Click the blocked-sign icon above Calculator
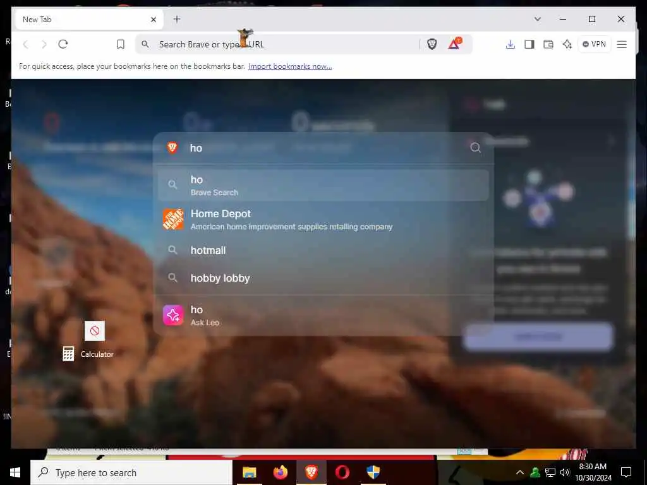Image resolution: width=647 pixels, height=485 pixels. [95, 331]
